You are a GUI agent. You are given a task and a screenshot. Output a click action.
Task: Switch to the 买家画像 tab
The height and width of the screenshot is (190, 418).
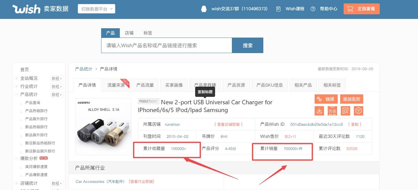tap(174, 85)
